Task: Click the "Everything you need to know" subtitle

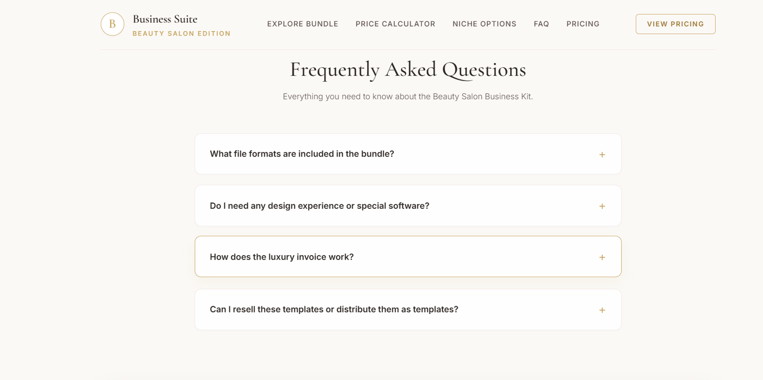Action: [408, 97]
